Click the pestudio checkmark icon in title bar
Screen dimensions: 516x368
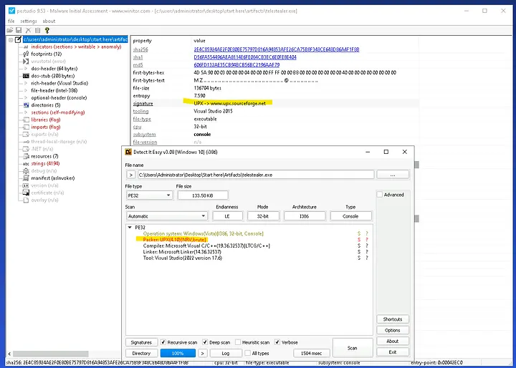click(11, 11)
